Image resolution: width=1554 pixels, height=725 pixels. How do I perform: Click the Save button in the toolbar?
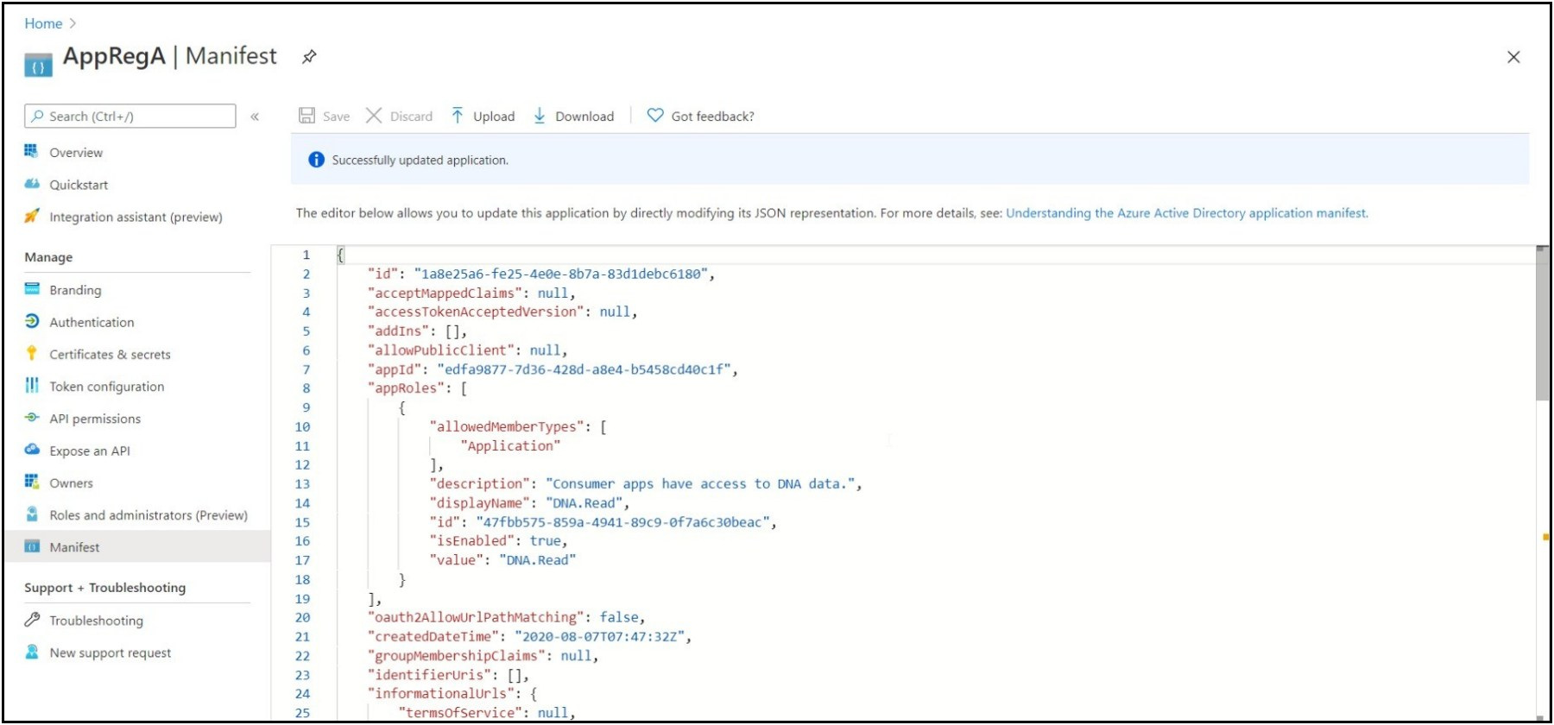tap(325, 116)
